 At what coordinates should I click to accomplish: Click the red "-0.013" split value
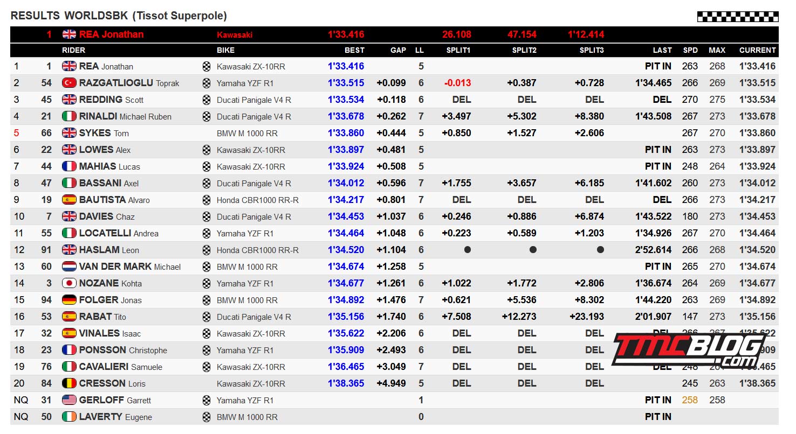457,83
